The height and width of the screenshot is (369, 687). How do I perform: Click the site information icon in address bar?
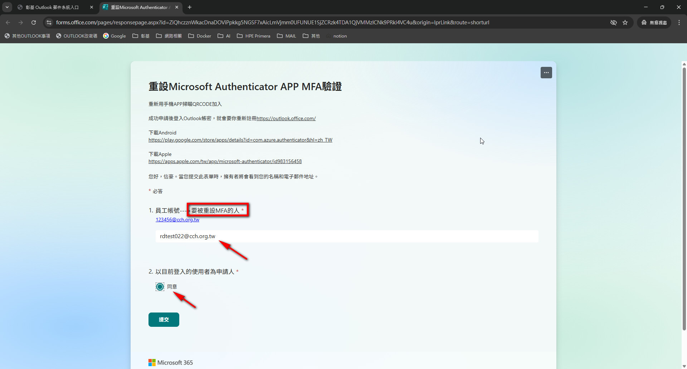49,23
